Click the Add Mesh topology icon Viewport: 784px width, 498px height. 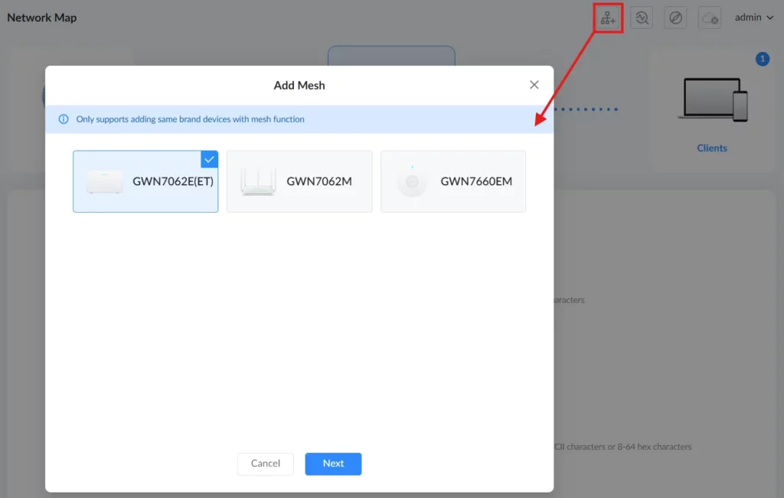[608, 18]
